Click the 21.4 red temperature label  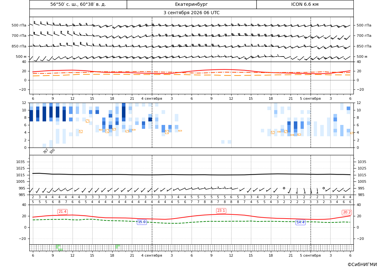coord(62,211)
